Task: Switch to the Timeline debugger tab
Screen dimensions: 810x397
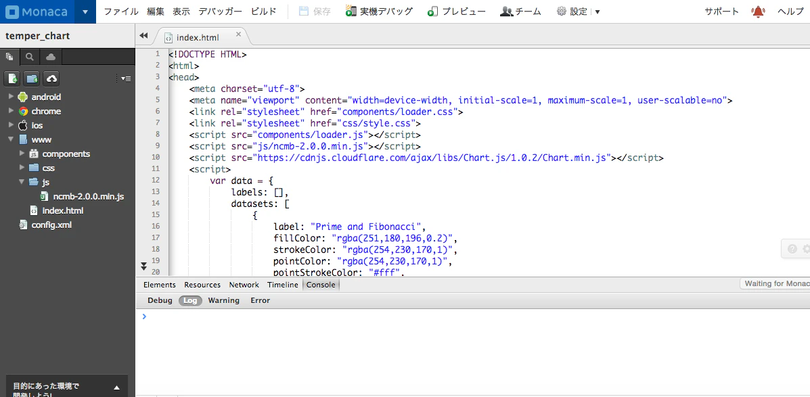Action: pyautogui.click(x=283, y=285)
